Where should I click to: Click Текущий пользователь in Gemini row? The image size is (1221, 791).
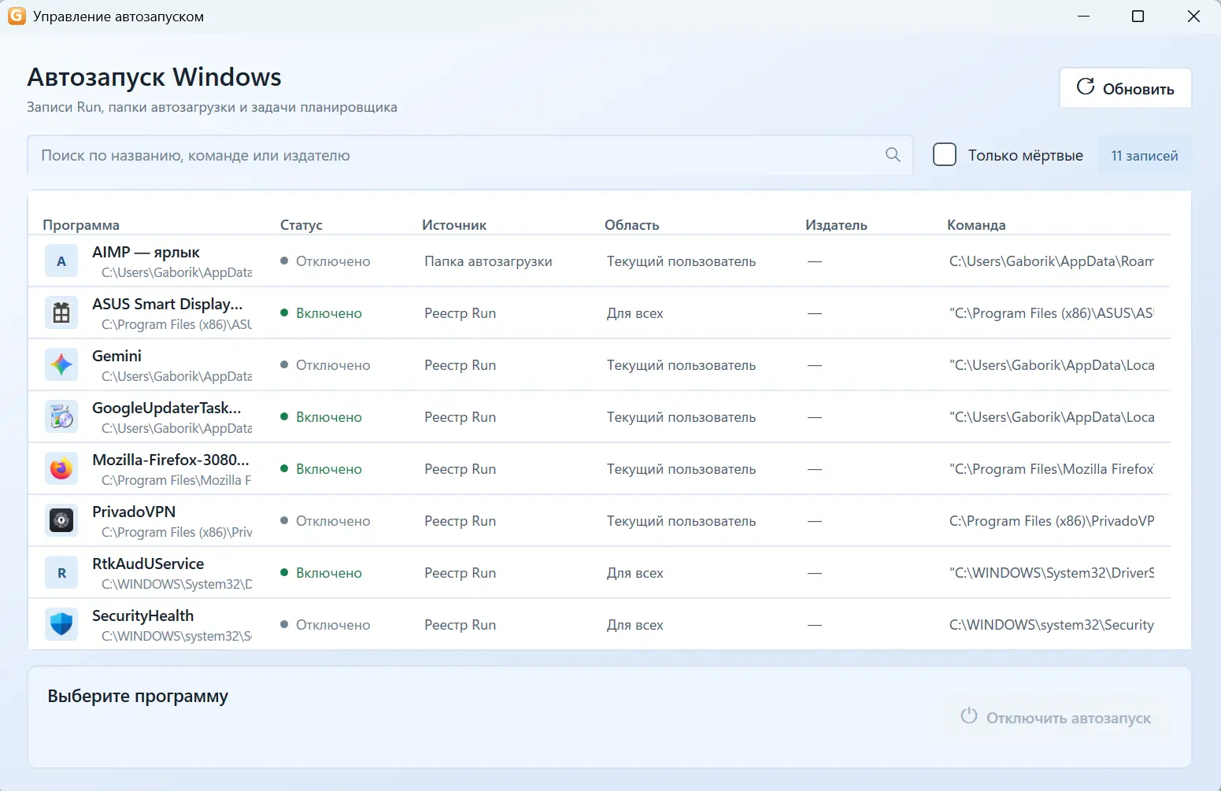pos(681,365)
